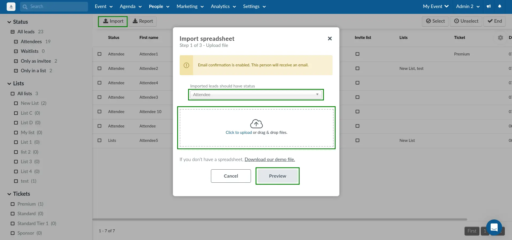The width and height of the screenshot is (512, 240).
Task: Expand the Admin 2 account dropdown
Action: [468, 6]
